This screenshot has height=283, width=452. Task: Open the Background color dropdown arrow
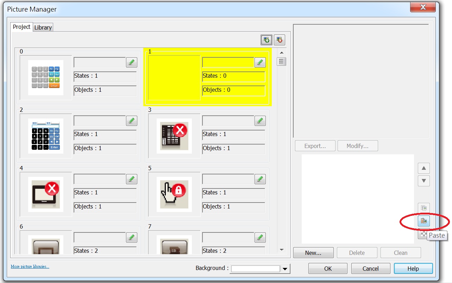[285, 269]
